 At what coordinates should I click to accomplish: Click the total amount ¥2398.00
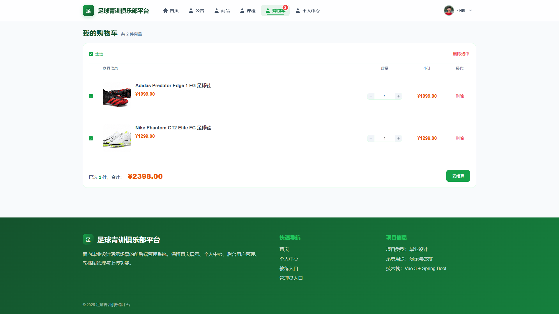coord(145,176)
